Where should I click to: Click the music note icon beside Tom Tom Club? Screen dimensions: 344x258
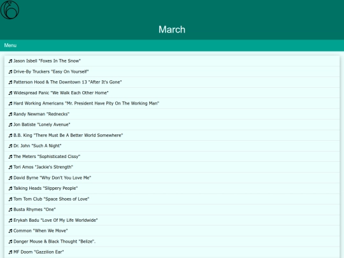10,199
